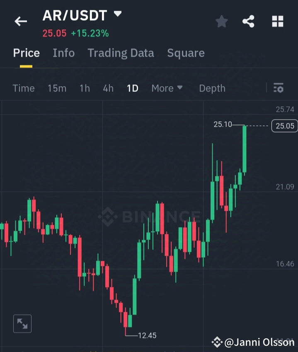The width and height of the screenshot is (298, 352).
Task: Add AR/USDT to favorites via star icon
Action: coord(221,21)
